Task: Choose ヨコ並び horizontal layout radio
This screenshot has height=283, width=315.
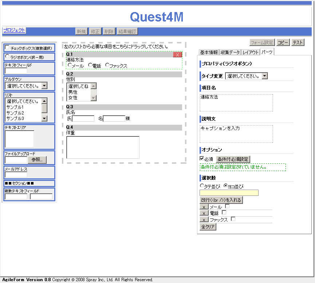Action: (225, 186)
